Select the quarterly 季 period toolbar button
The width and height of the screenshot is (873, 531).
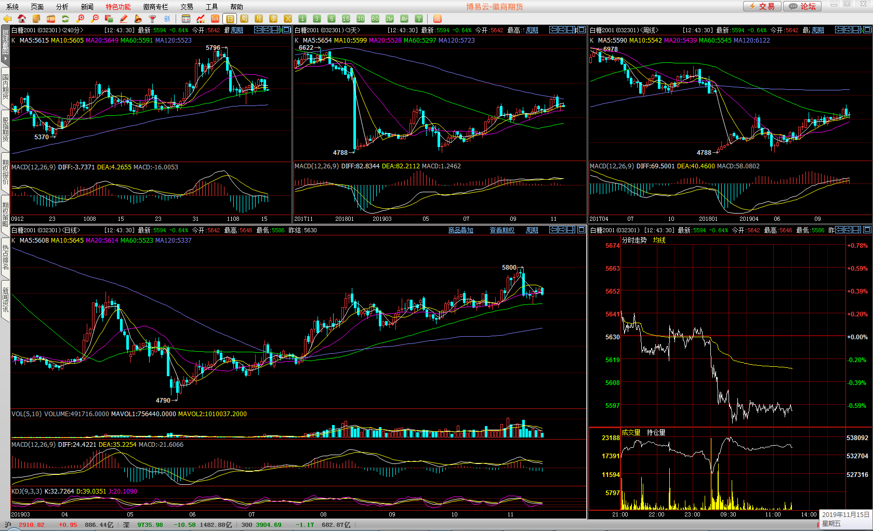tap(273, 19)
